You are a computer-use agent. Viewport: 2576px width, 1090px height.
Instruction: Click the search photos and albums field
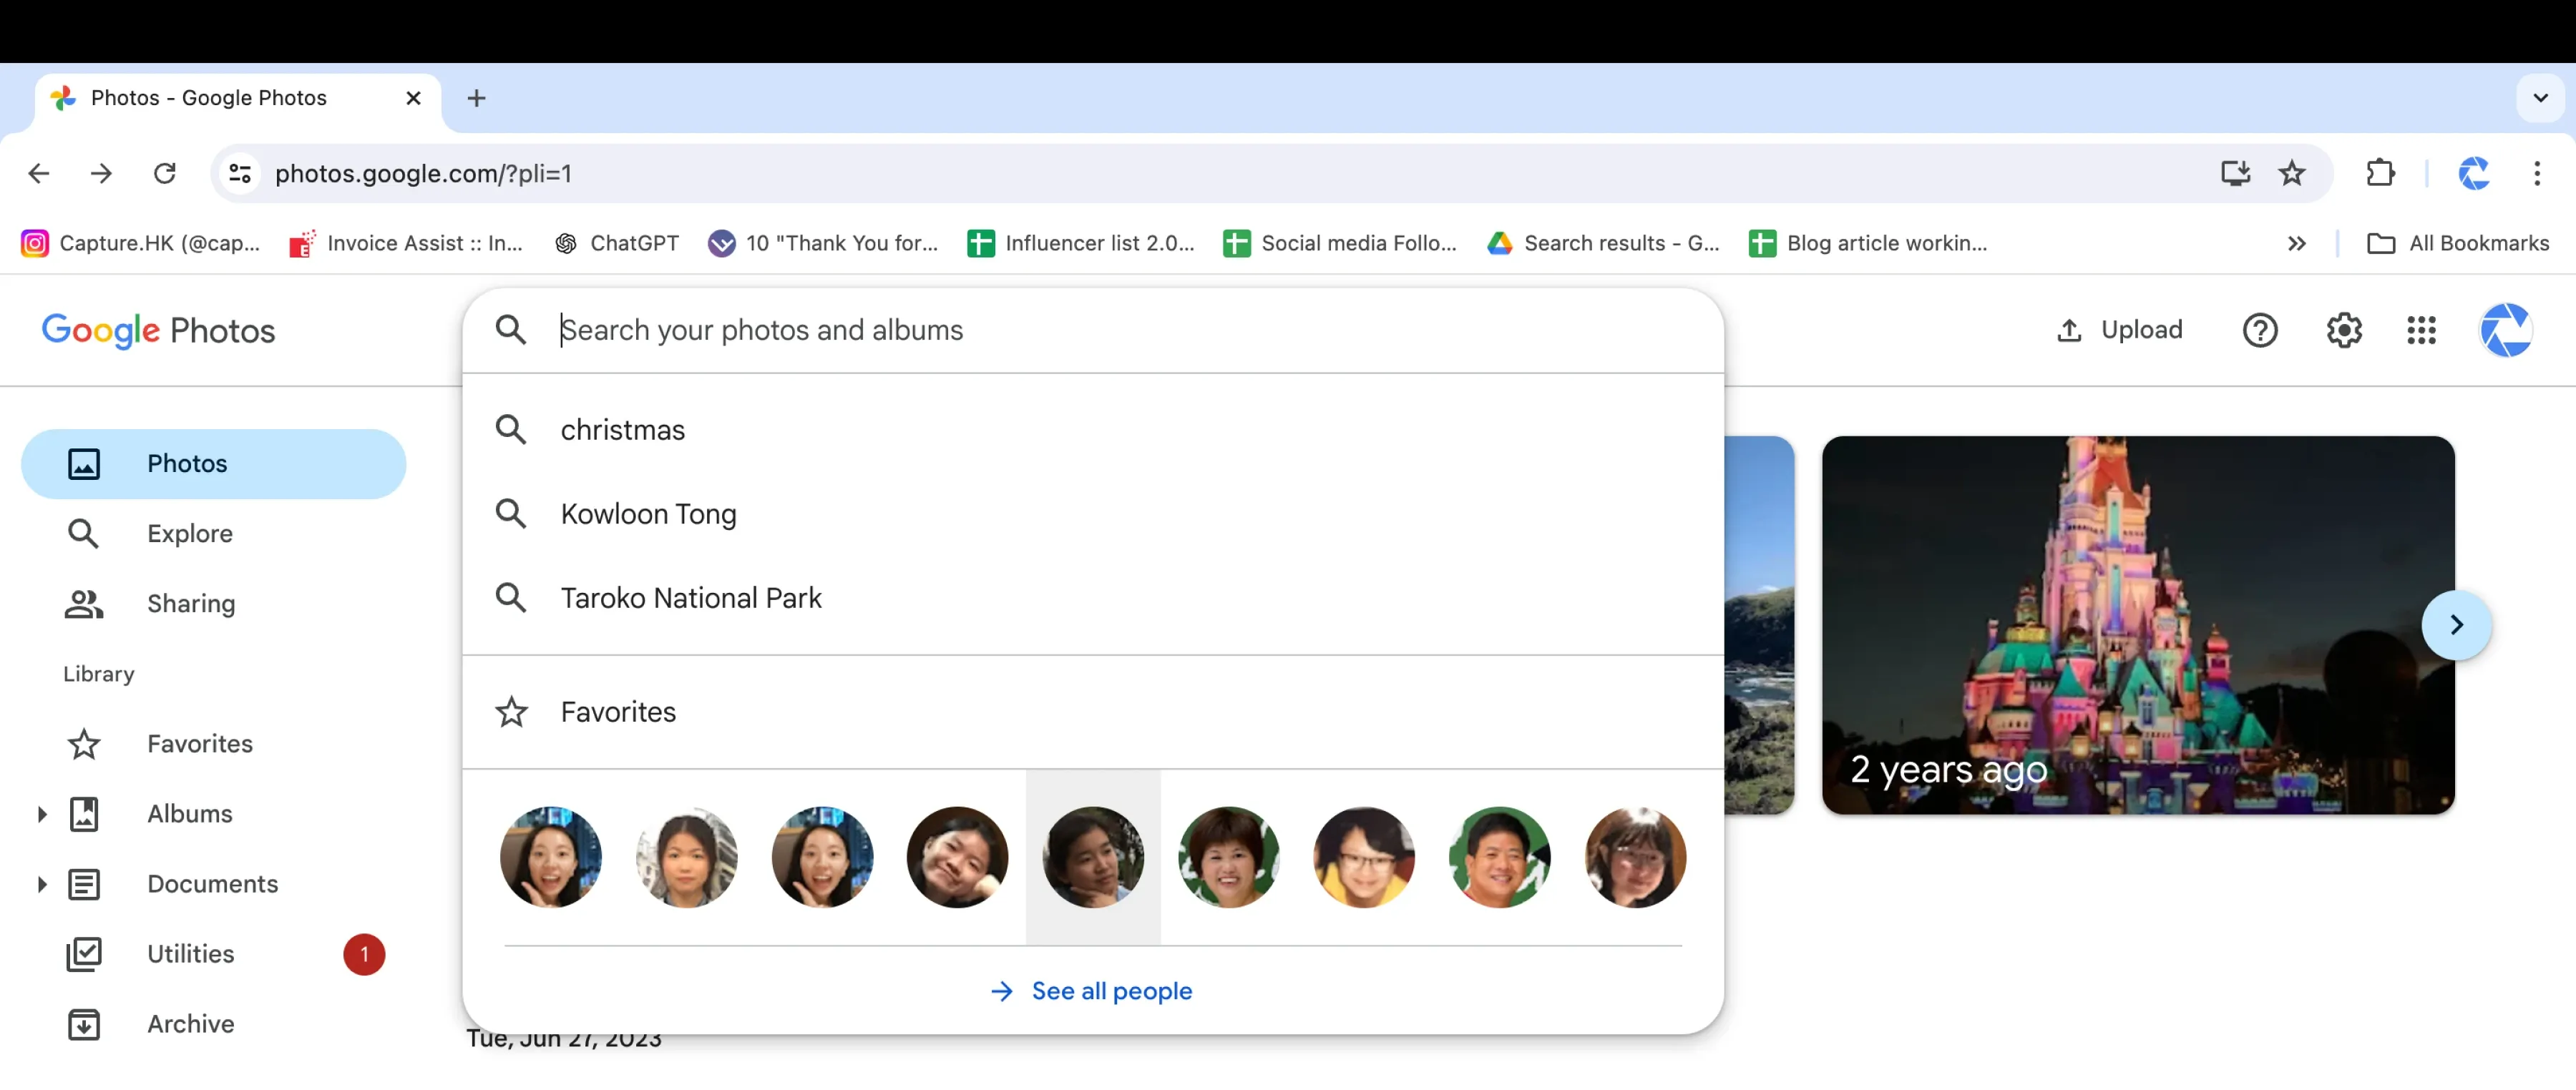(x=1100, y=330)
